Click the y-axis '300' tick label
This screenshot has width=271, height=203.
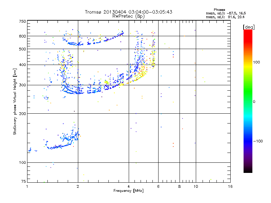click(x=22, y=85)
